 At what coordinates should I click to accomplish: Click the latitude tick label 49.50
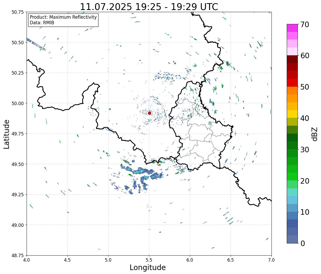tap(18, 164)
